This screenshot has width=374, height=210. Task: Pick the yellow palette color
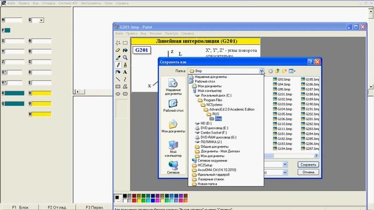click(139, 201)
